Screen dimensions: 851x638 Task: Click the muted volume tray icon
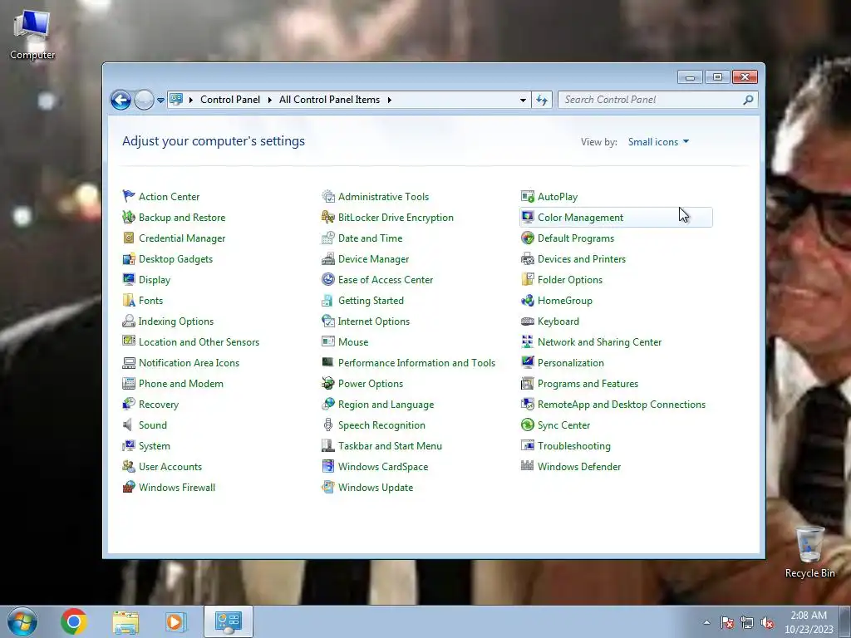coord(767,623)
